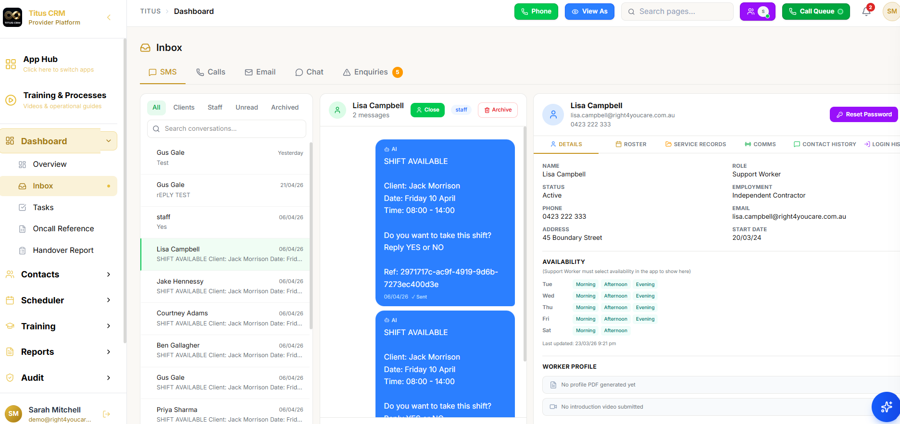Click the conversation list scrollbar
Viewport: 900px width, 424px height.
311,236
